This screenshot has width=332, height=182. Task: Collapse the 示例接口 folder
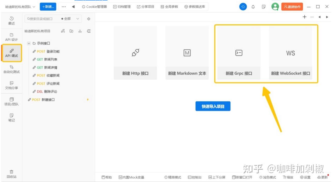point(29,43)
